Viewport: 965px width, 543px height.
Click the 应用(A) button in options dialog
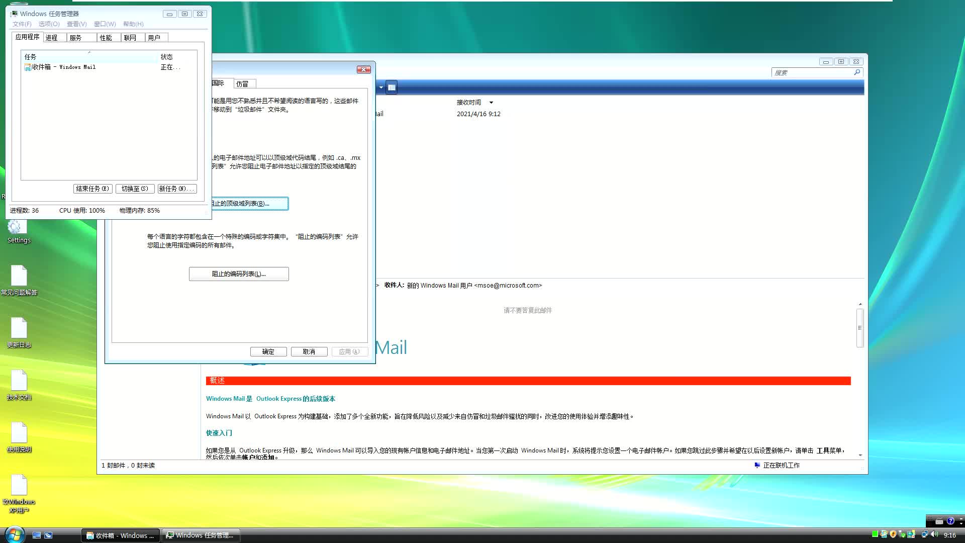point(349,352)
